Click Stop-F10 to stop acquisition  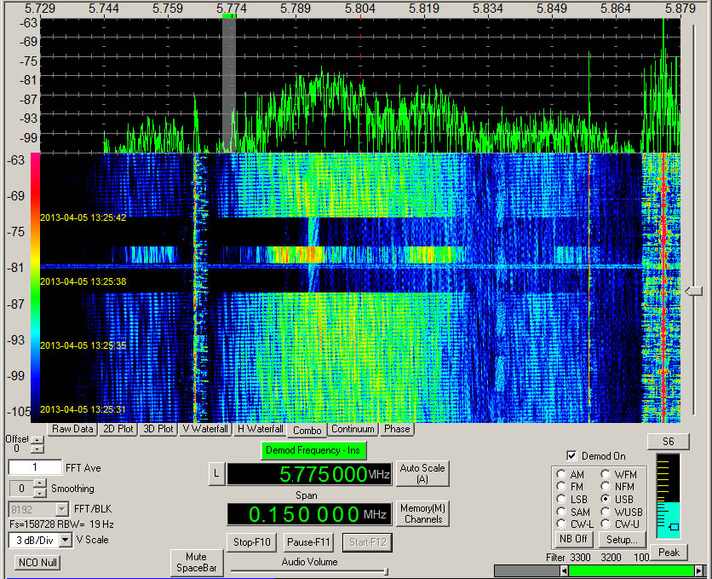(x=252, y=542)
